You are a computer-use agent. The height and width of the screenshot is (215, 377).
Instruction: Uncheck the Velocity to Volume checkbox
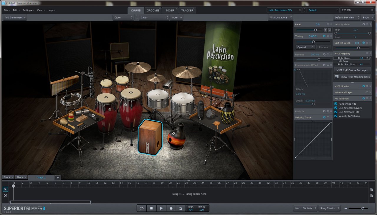(x=336, y=116)
